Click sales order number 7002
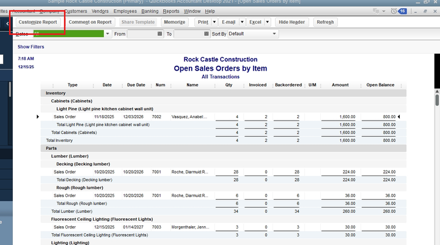The image size is (440, 245). click(x=156, y=117)
